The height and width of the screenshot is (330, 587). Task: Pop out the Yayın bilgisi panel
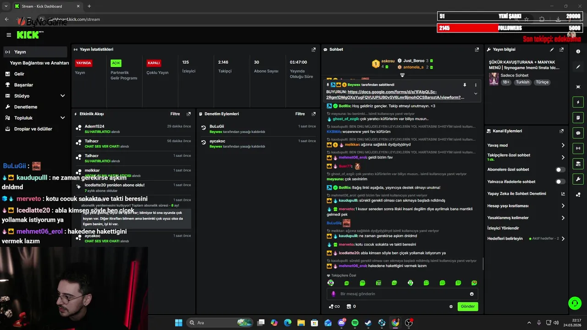tap(562, 49)
